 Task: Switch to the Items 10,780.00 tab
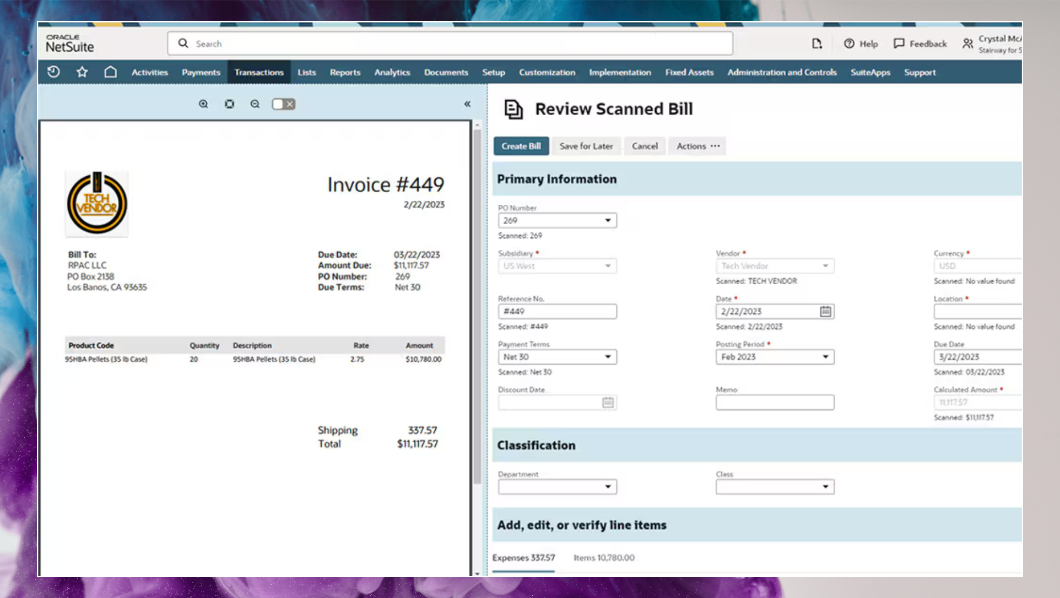click(604, 558)
